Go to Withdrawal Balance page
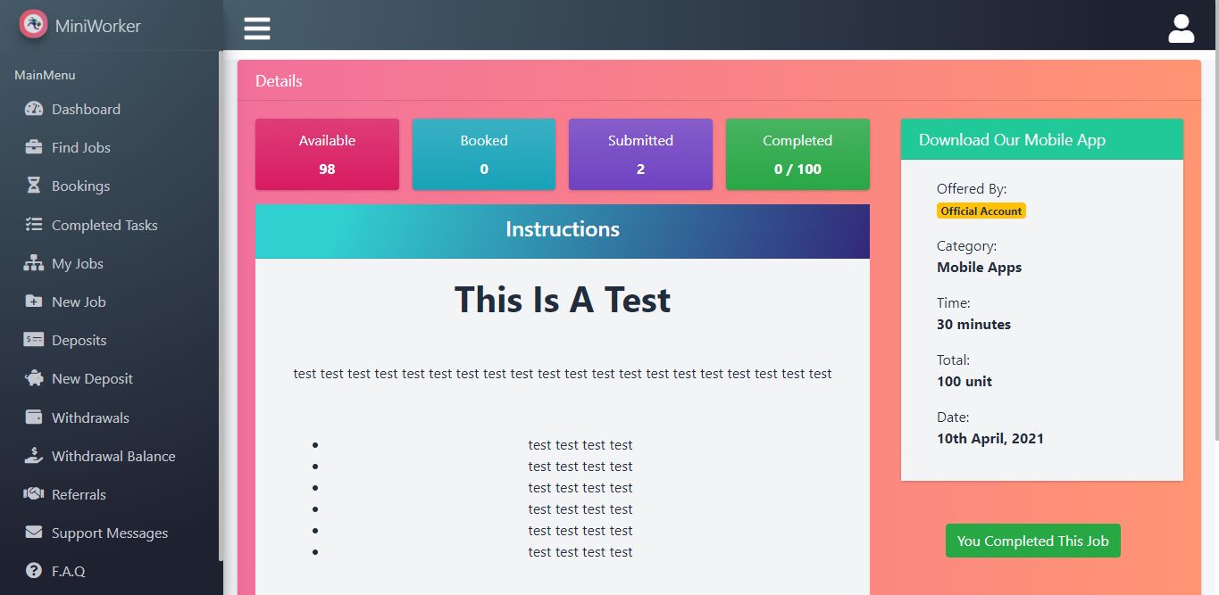This screenshot has width=1219, height=595. (x=113, y=456)
